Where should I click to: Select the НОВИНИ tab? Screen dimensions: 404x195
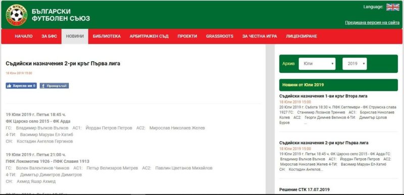pos(75,36)
